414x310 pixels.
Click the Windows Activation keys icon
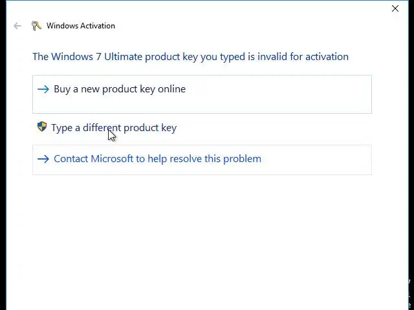[x=36, y=26]
